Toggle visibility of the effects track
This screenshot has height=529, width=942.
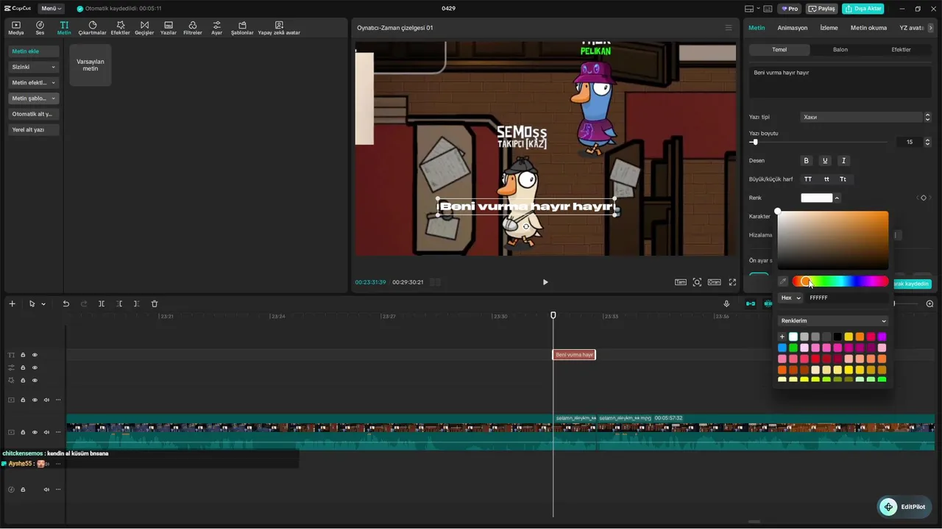(35, 380)
